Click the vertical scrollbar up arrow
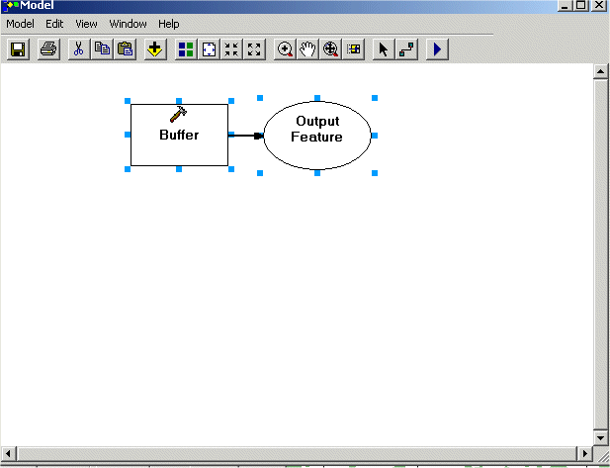 (x=601, y=71)
